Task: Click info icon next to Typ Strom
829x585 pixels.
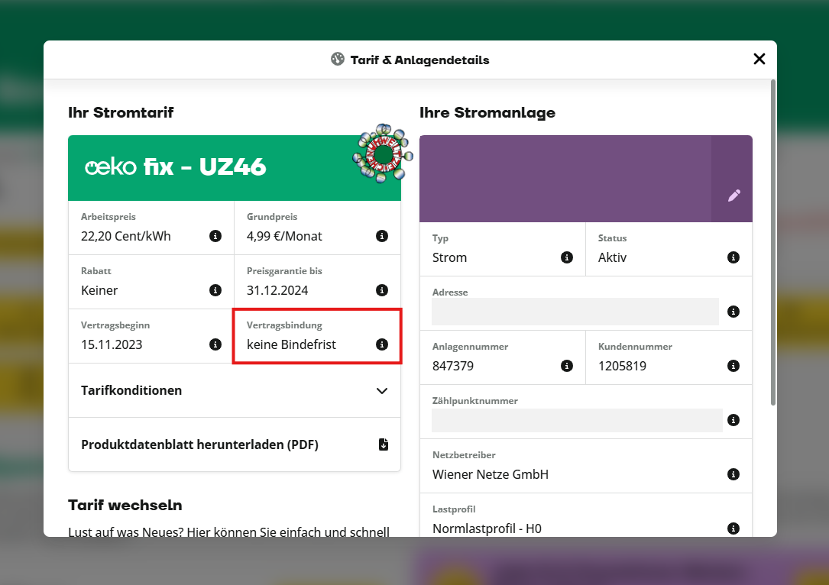Action: [x=567, y=257]
